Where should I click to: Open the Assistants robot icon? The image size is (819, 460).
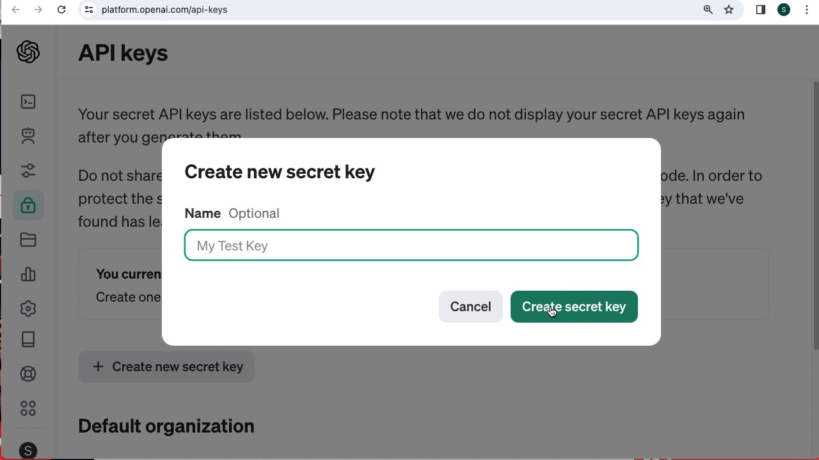[x=28, y=135]
